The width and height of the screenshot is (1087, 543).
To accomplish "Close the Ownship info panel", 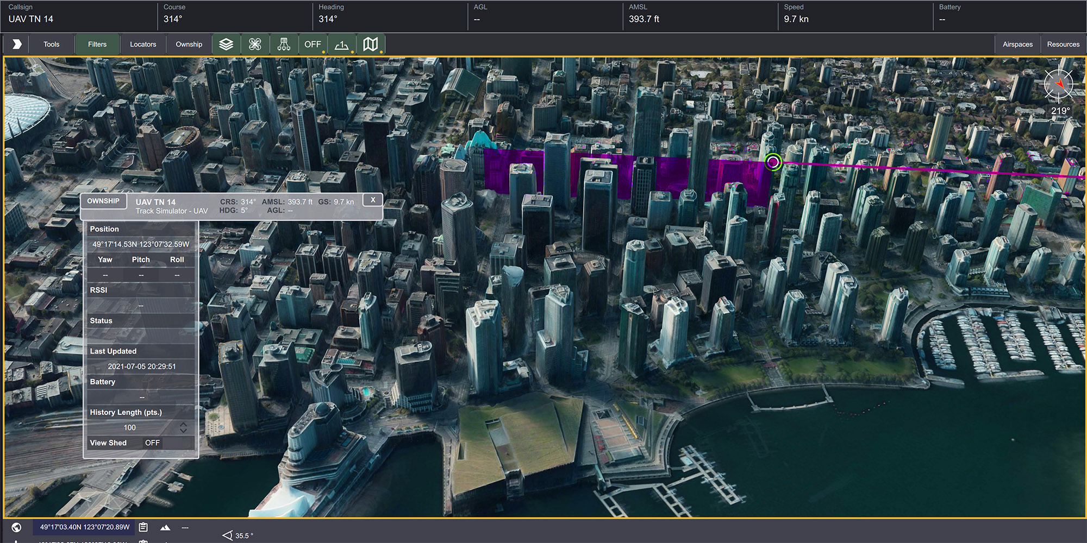I will [x=373, y=200].
